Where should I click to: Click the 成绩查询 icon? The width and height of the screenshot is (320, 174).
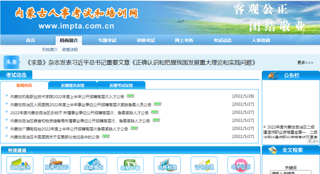93,165
